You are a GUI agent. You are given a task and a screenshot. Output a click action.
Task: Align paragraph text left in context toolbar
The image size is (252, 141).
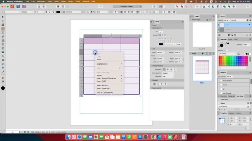tap(121, 12)
